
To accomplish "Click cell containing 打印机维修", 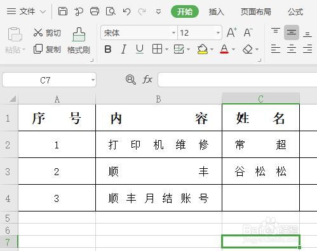I will [159, 145].
